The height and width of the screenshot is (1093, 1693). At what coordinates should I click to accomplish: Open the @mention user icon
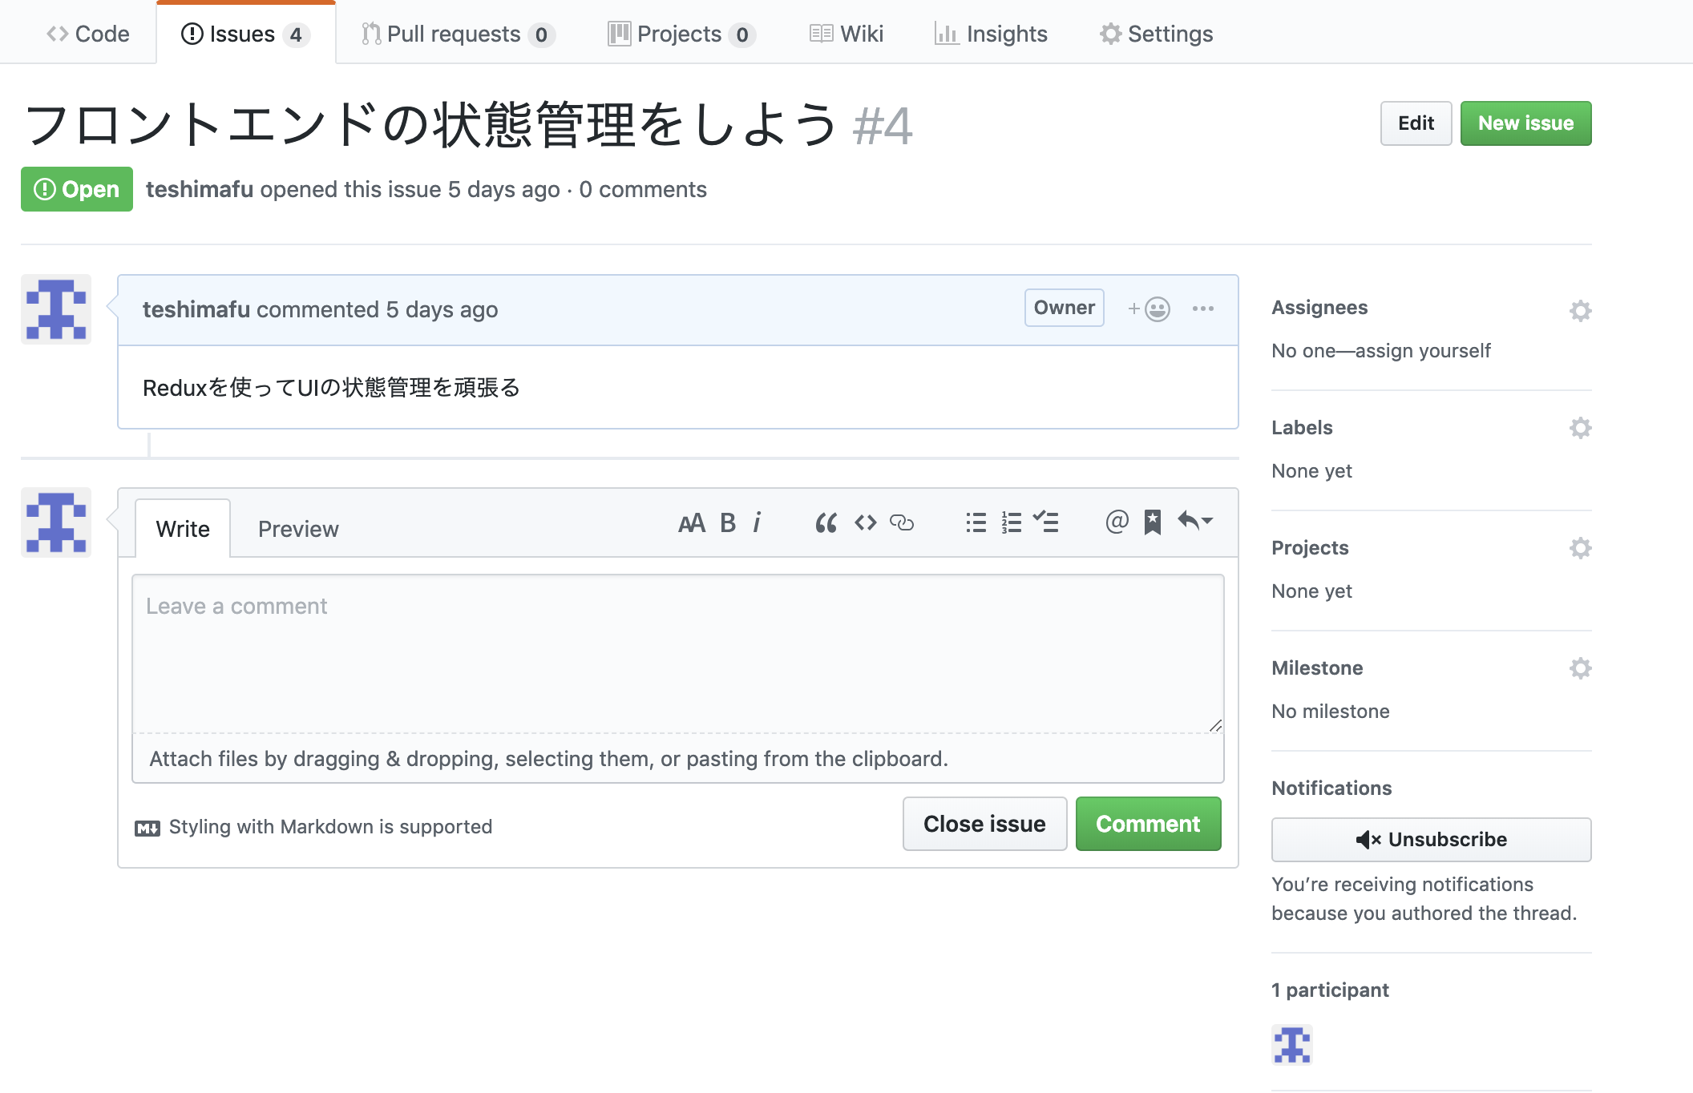click(x=1116, y=522)
